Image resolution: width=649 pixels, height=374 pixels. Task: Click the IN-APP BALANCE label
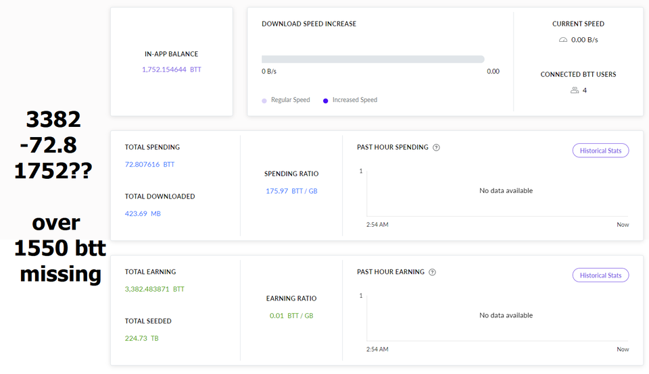coord(171,54)
